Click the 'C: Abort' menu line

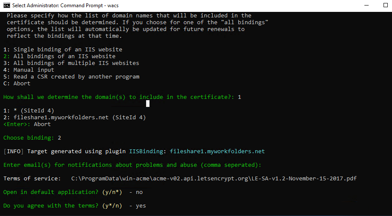(17, 84)
